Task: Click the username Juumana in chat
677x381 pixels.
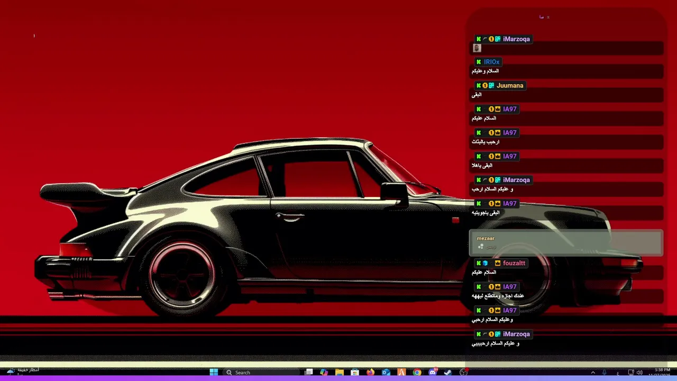Action: [510, 85]
